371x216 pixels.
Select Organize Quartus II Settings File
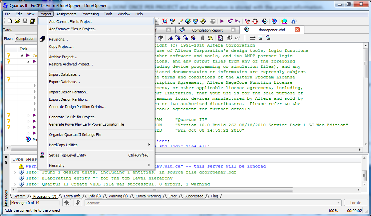75,135
